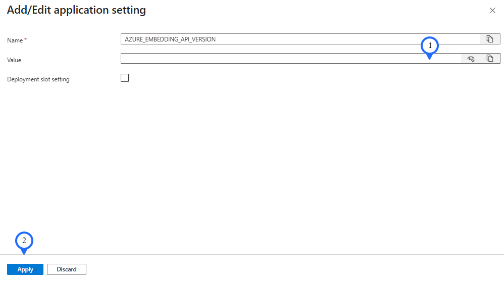The height and width of the screenshot is (281, 504).
Task: Apply the application setting changes
Action: click(25, 269)
